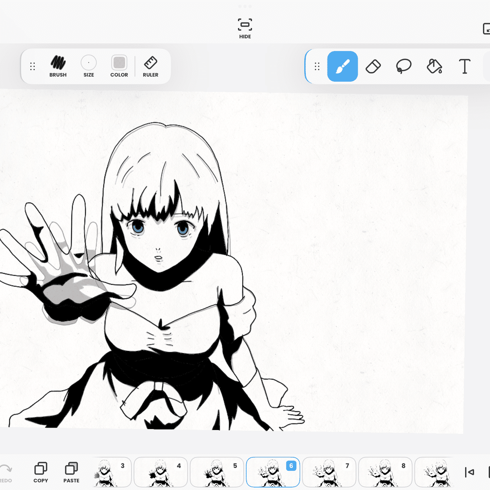Open the Brush type picker

point(58,66)
